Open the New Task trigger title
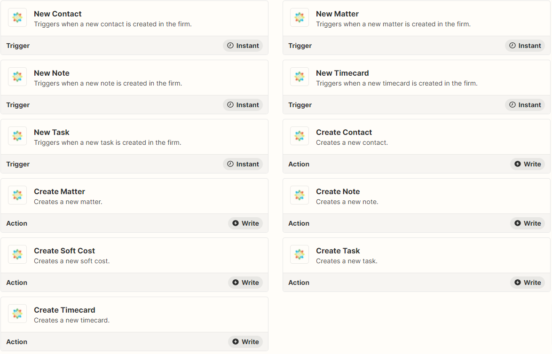The width and height of the screenshot is (552, 354). coord(52,132)
